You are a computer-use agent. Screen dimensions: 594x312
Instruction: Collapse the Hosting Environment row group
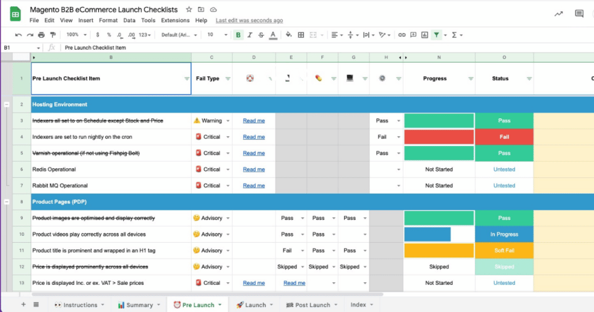[x=6, y=105]
